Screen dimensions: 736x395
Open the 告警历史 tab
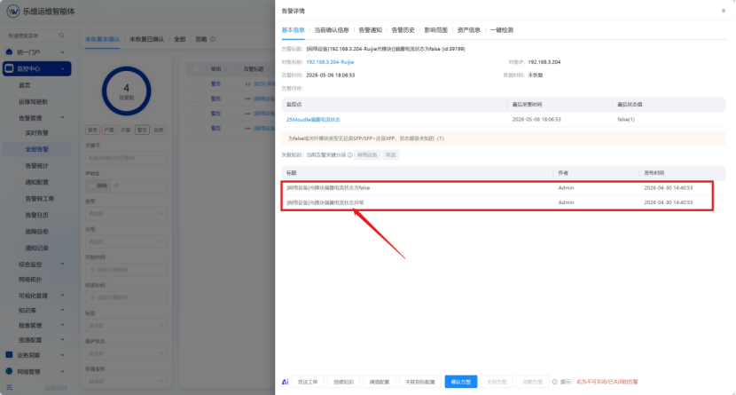[x=403, y=30]
